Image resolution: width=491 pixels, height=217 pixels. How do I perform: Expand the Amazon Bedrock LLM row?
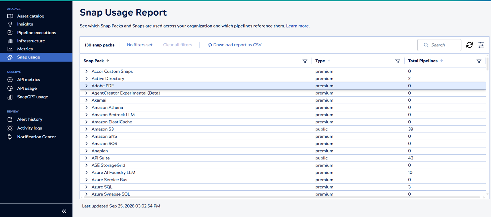87,115
